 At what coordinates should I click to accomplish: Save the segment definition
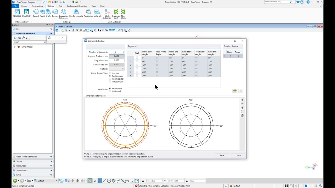point(222,156)
